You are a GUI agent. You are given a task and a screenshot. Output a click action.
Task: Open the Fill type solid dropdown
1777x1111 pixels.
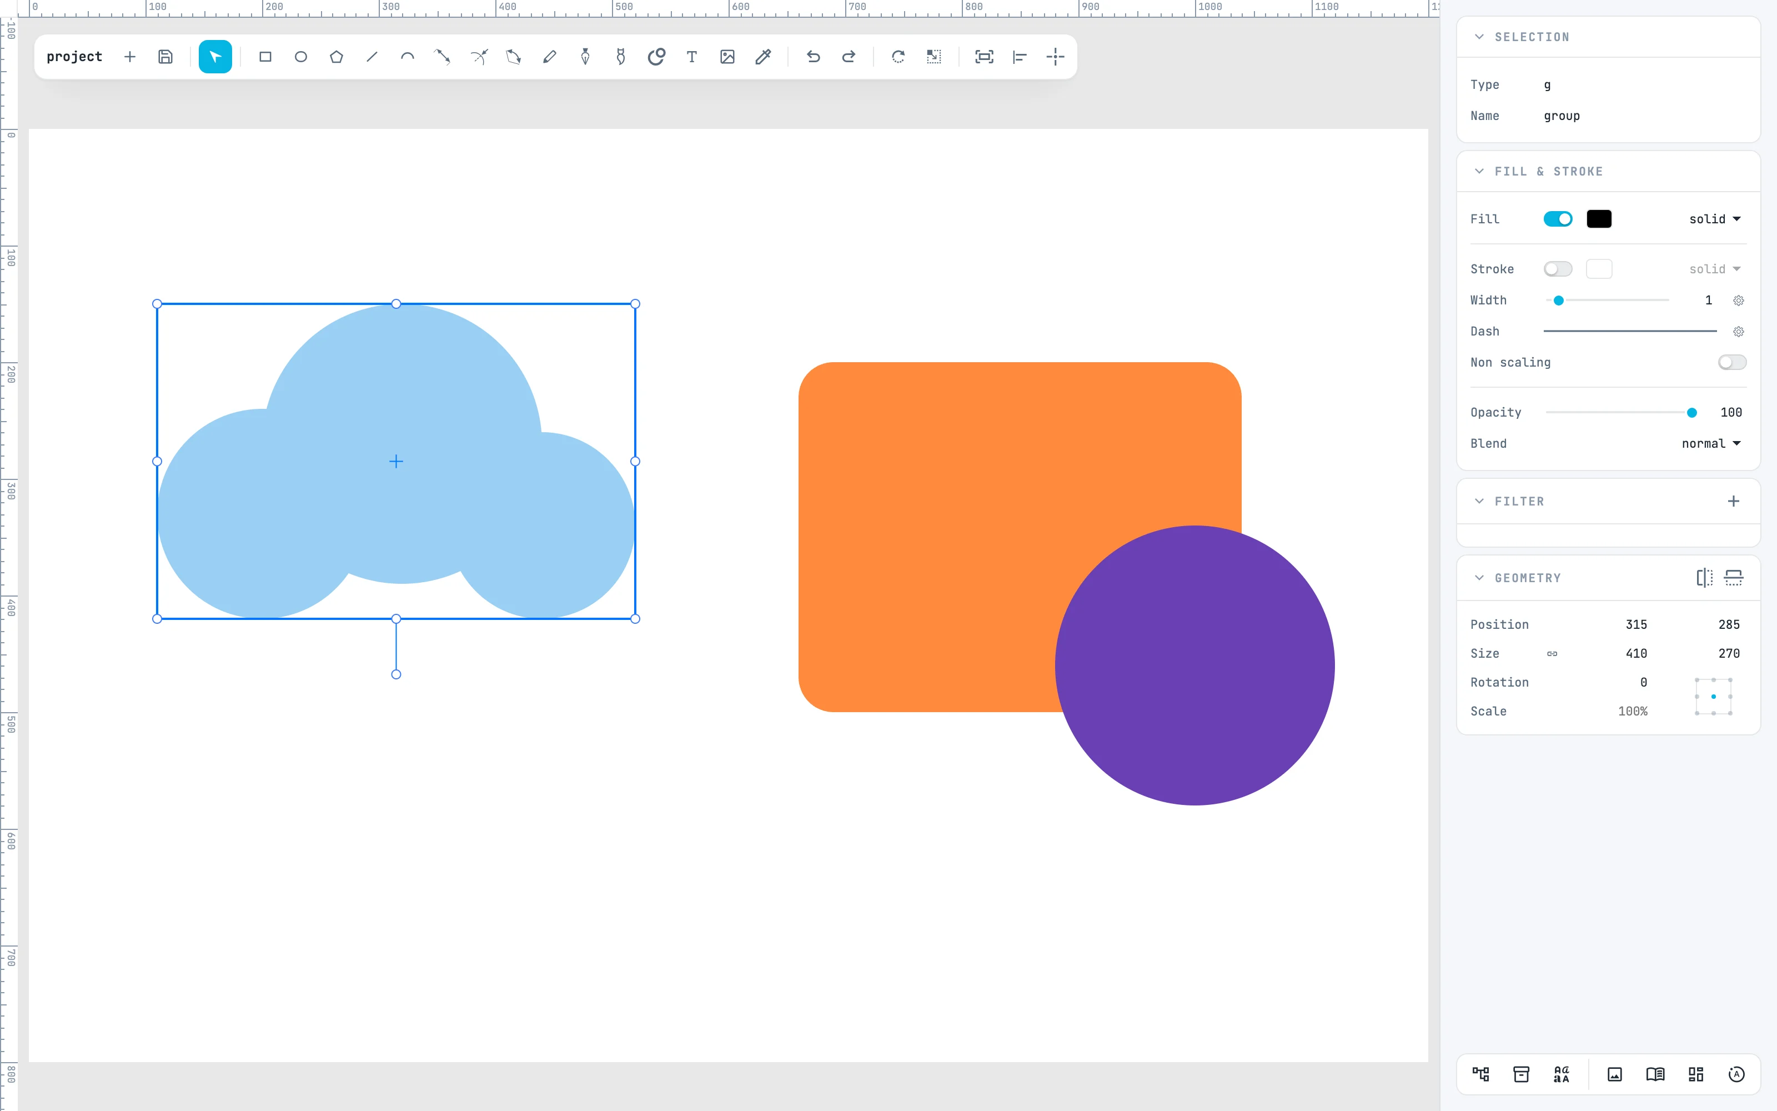(1715, 219)
